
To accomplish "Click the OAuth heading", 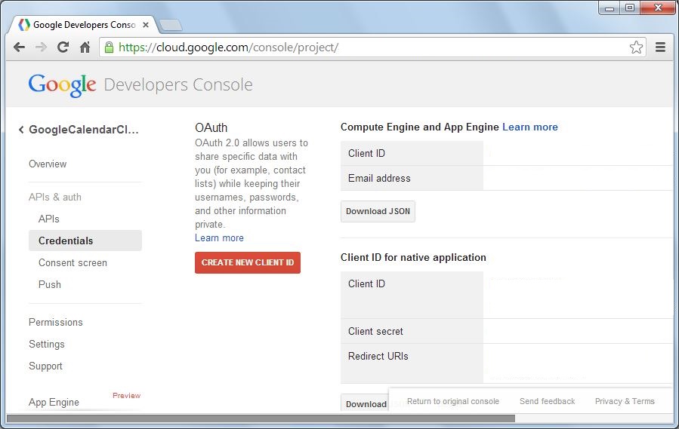I will coord(211,128).
